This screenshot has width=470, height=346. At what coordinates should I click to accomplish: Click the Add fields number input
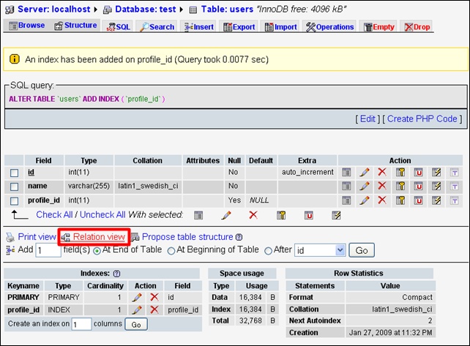coord(48,250)
